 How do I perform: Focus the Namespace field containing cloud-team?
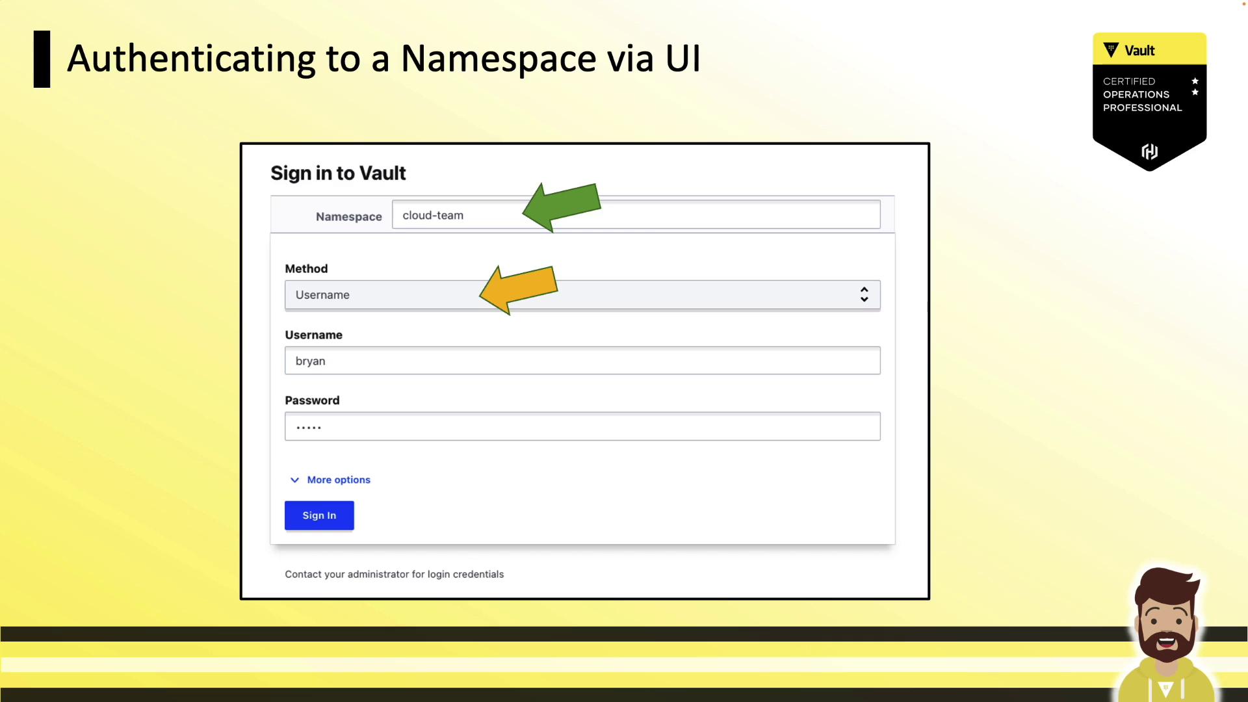(x=715, y=215)
